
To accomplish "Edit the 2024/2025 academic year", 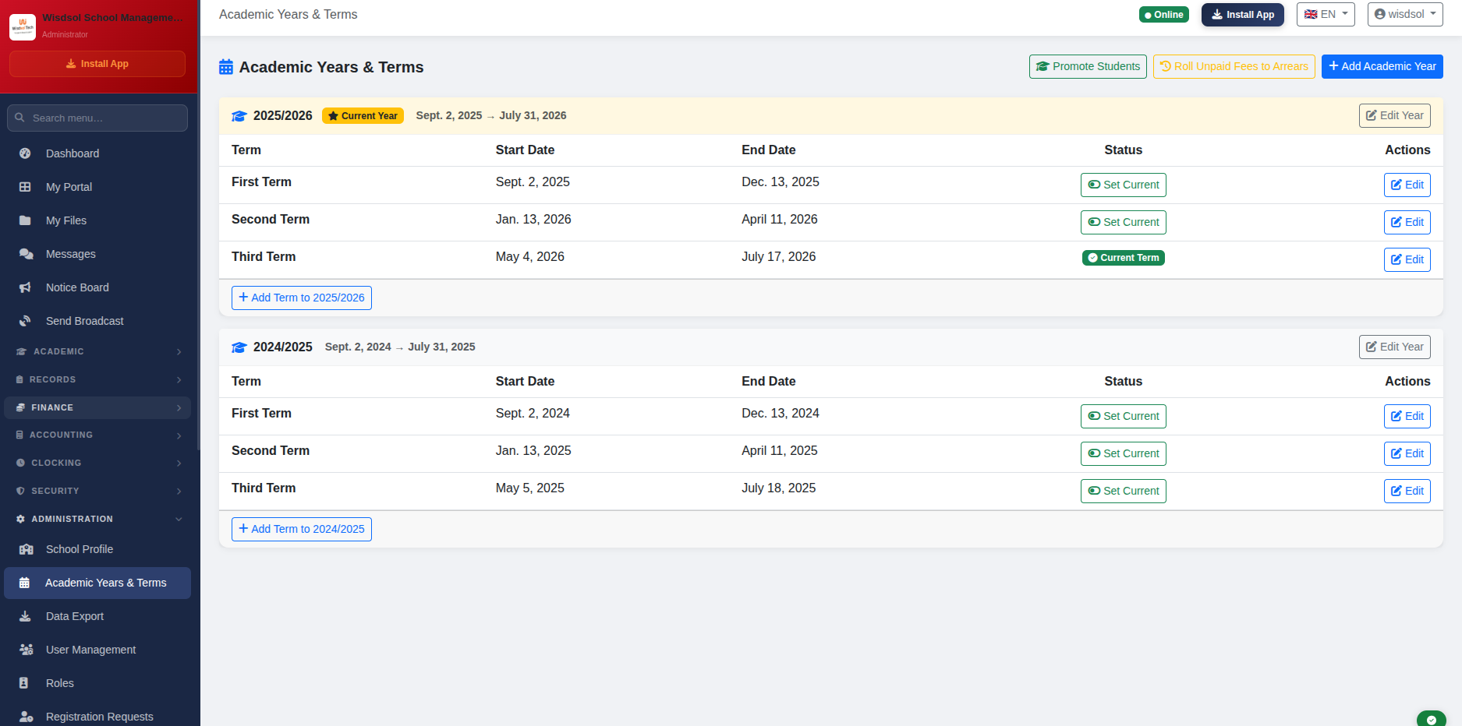I will [1394, 347].
